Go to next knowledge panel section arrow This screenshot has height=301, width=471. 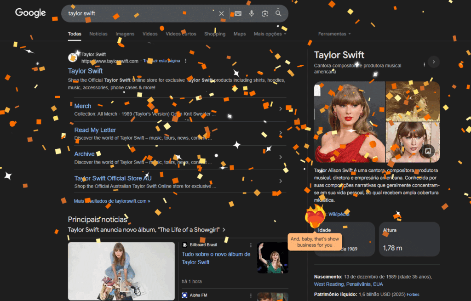434,62
